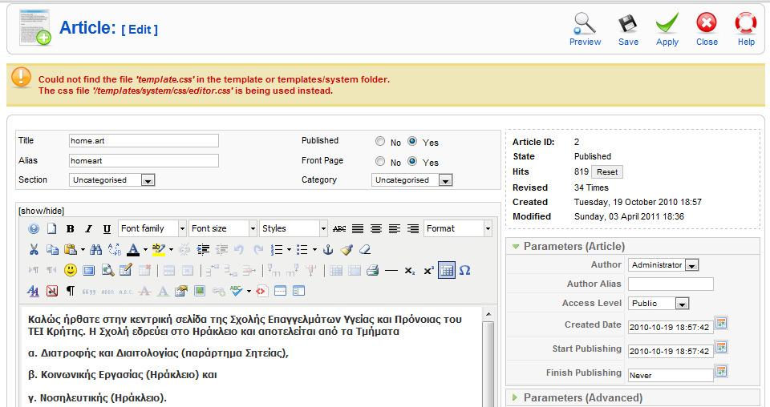This screenshot has width=770, height=407.
Task: Click the new document icon
Action: pyautogui.click(x=51, y=228)
